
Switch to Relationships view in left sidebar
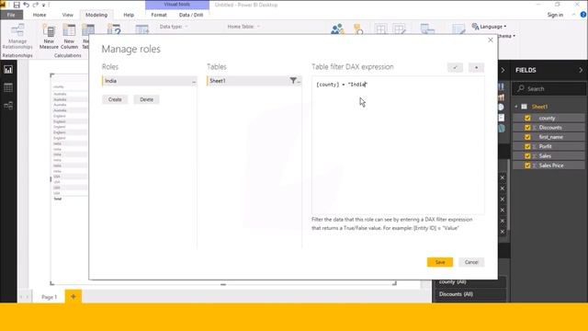click(x=8, y=106)
